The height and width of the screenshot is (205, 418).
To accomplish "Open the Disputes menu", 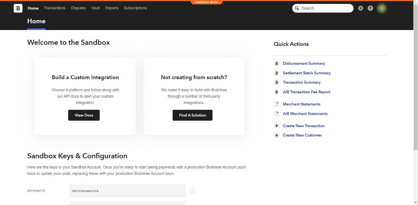I will point(78,8).
